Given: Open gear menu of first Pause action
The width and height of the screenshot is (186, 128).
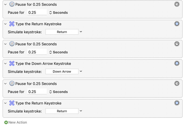Looking at the screenshot, I should [177, 4].
